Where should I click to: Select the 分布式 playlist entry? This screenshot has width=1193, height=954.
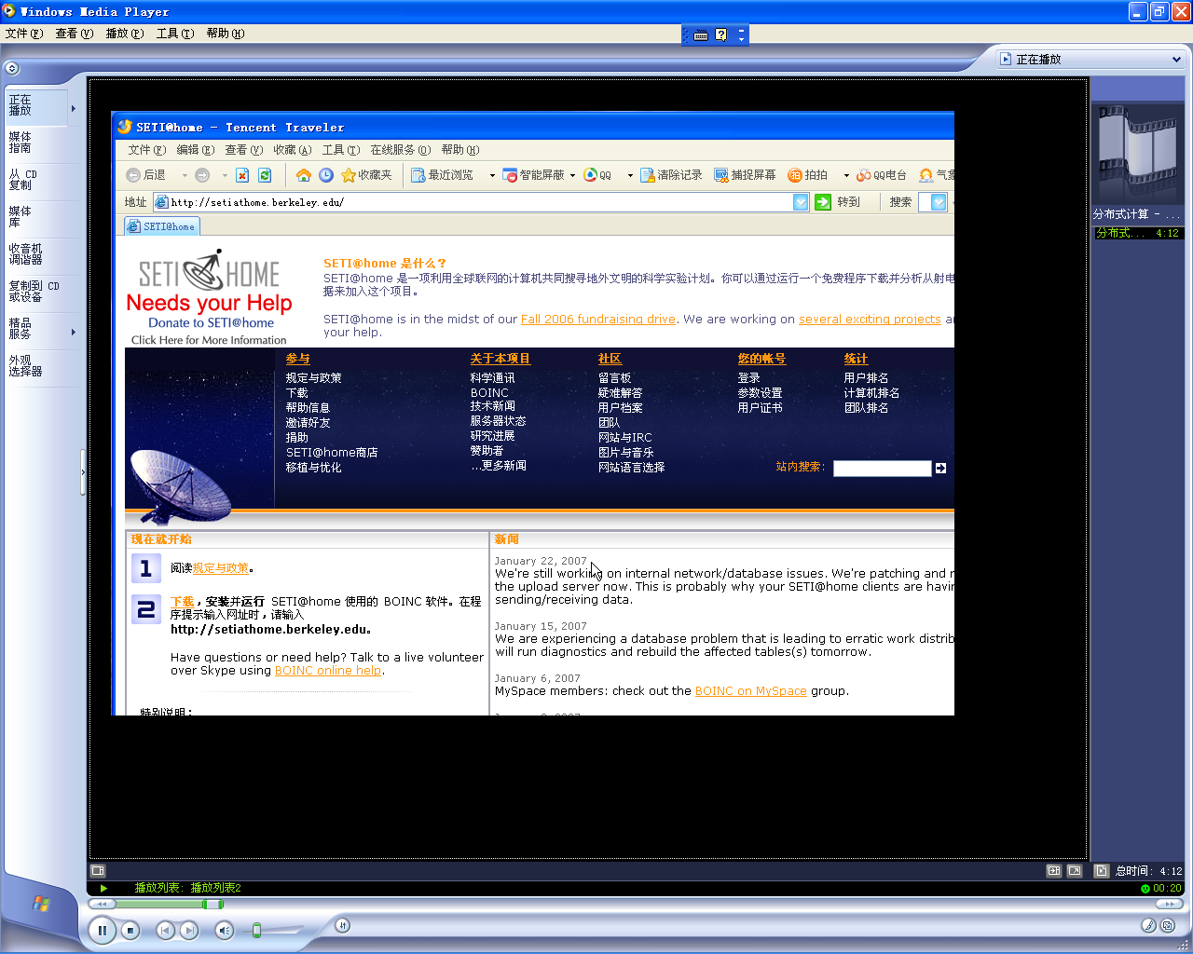click(x=1138, y=234)
